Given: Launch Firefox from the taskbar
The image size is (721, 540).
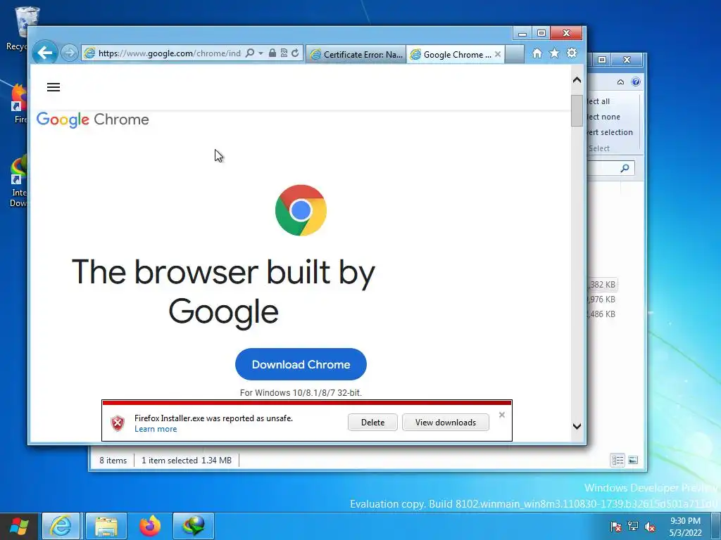Looking at the screenshot, I should (150, 526).
